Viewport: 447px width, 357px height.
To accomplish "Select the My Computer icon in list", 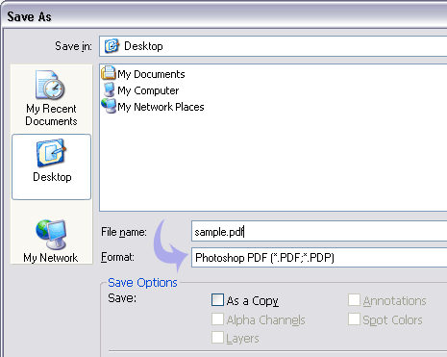I will 109,89.
